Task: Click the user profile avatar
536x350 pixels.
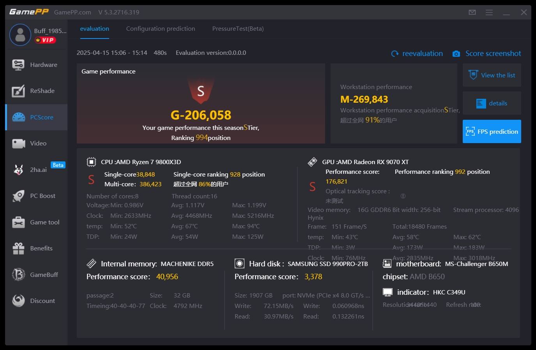Action: click(x=20, y=35)
